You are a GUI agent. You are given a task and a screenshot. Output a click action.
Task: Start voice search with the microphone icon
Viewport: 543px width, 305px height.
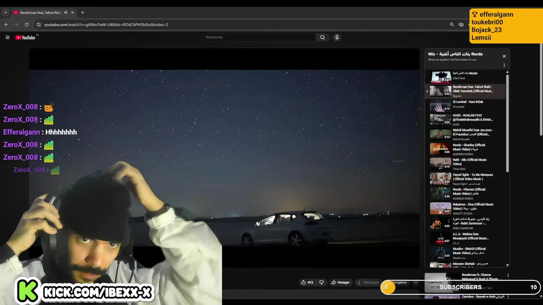(337, 37)
